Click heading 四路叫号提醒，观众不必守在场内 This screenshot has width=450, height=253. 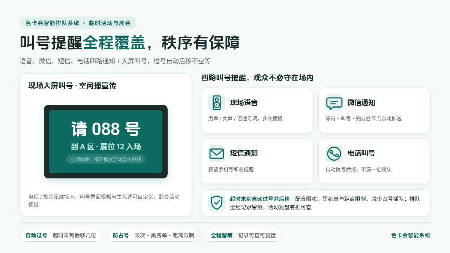click(257, 78)
